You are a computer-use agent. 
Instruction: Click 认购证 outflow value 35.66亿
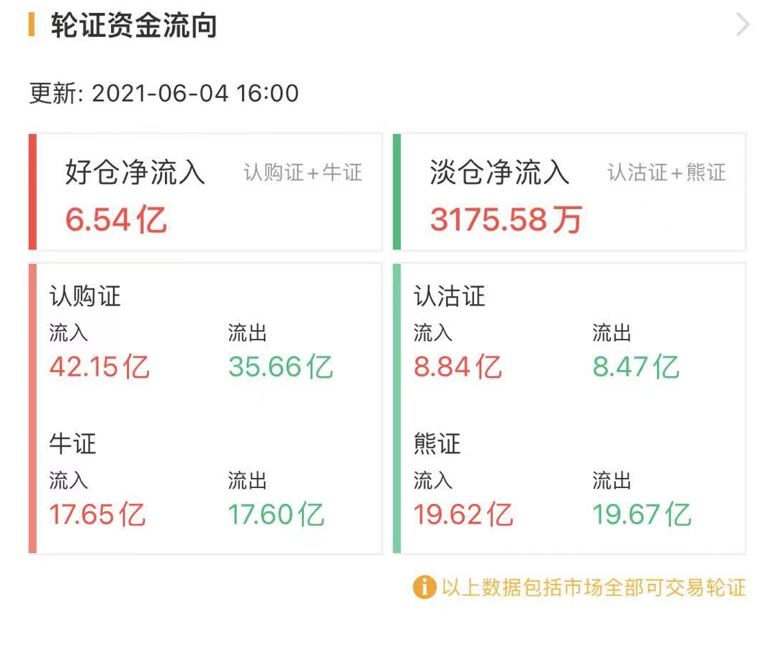280,367
